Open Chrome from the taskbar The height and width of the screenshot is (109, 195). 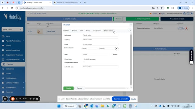pos(86,106)
